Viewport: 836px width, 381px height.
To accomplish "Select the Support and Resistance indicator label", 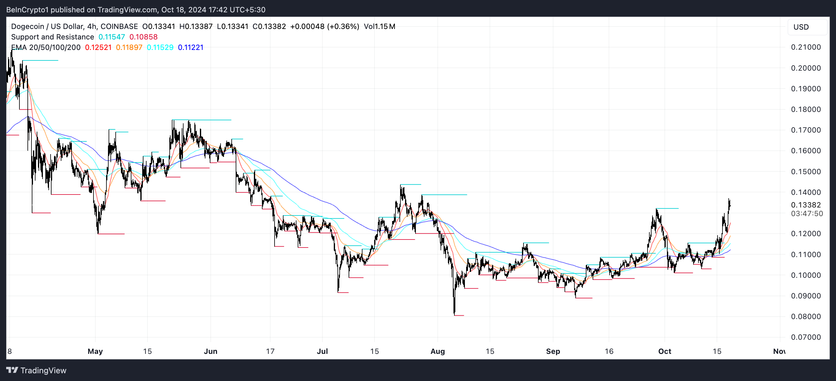I will pos(52,37).
